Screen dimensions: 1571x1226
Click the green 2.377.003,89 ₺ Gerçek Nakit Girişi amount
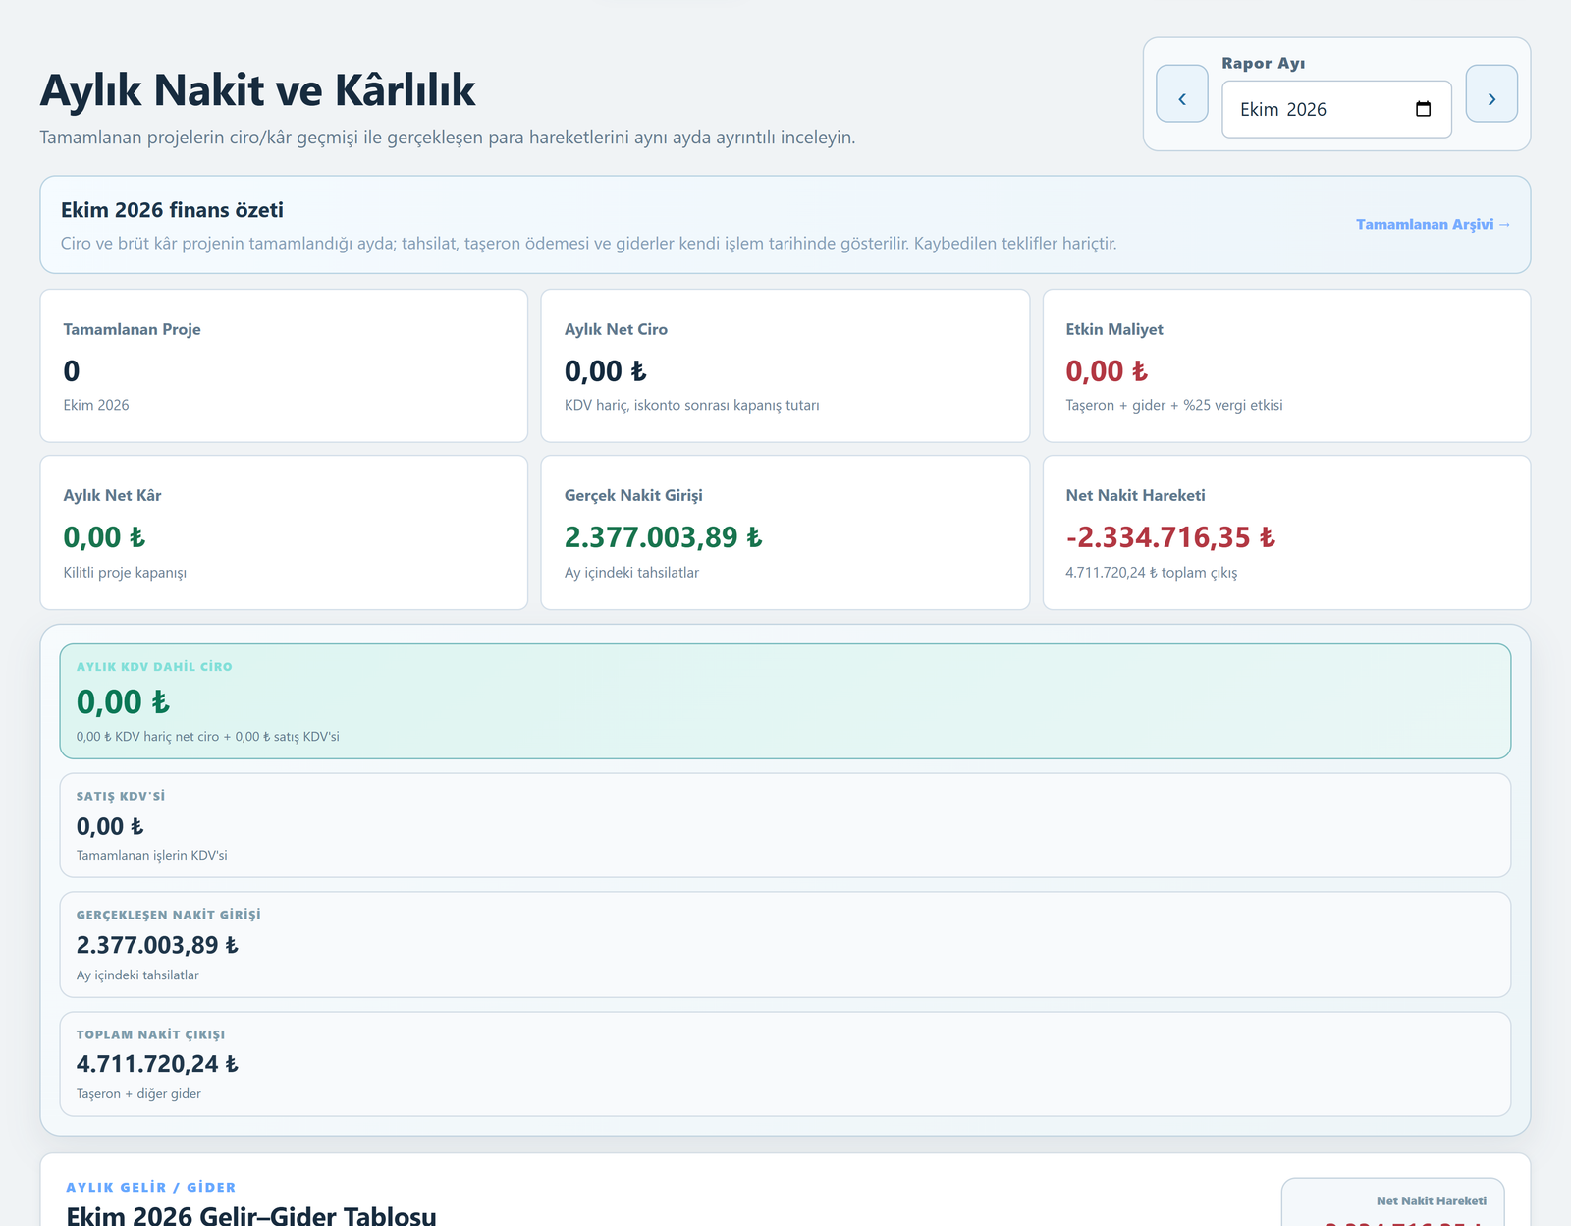click(663, 537)
